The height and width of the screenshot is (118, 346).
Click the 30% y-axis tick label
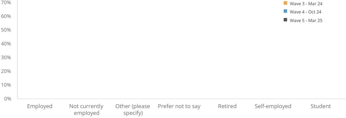(6, 58)
